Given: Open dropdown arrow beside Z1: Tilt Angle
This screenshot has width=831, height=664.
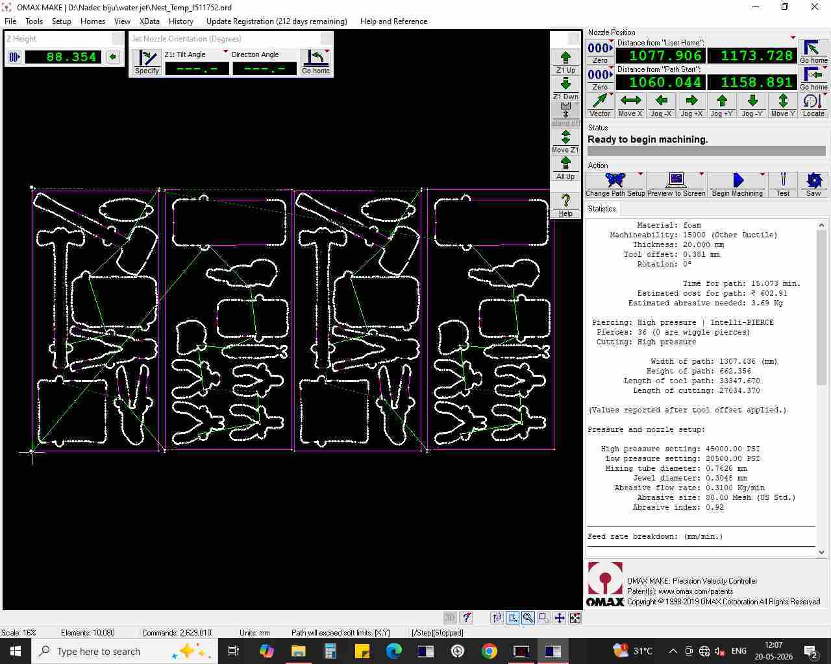Looking at the screenshot, I should (225, 52).
